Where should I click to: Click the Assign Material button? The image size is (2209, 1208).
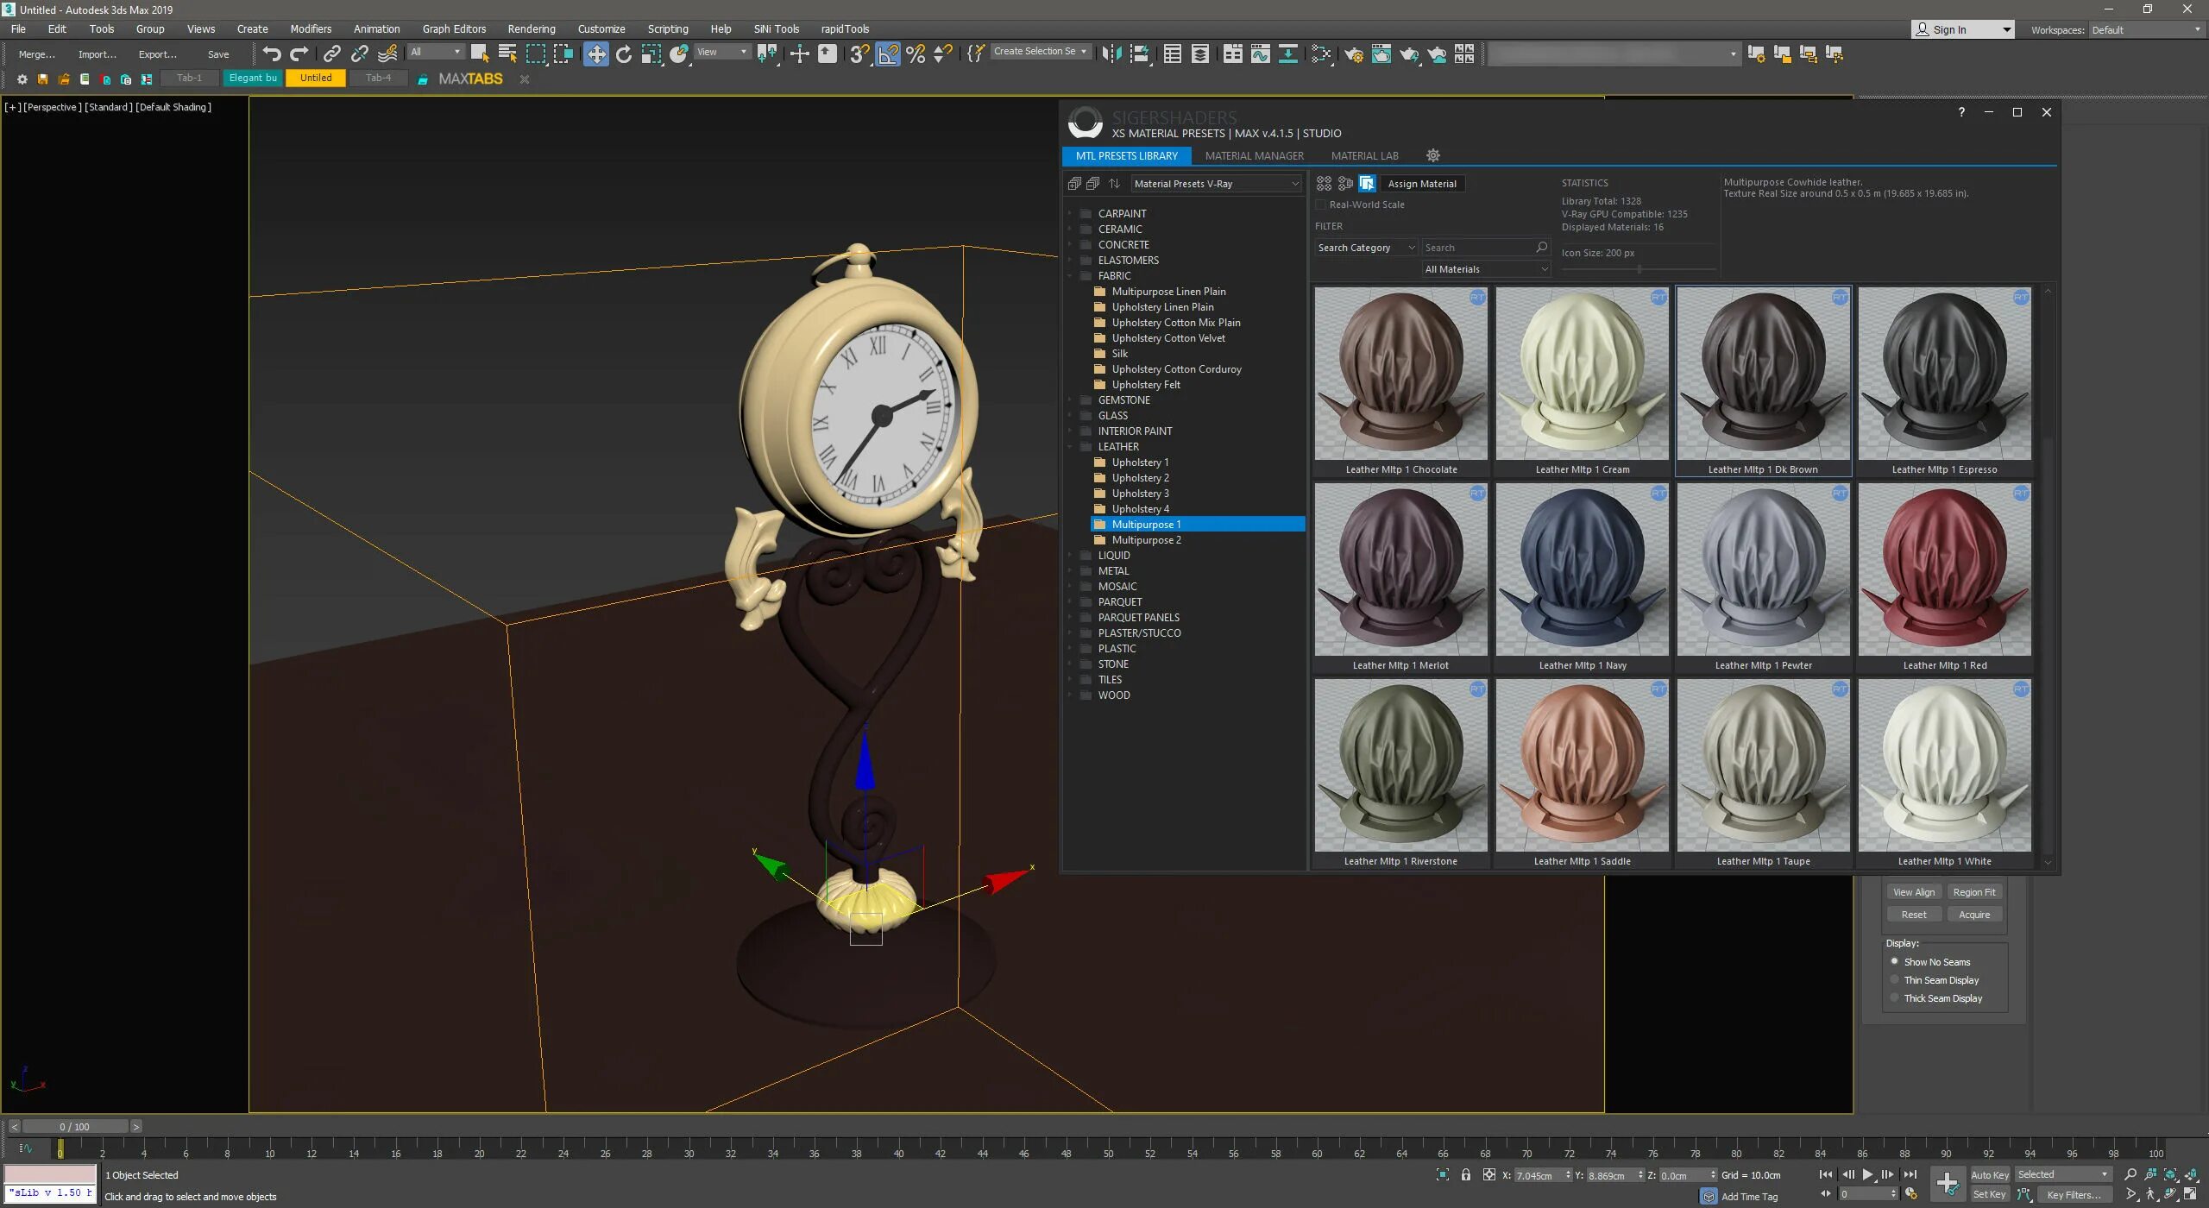click(x=1421, y=184)
